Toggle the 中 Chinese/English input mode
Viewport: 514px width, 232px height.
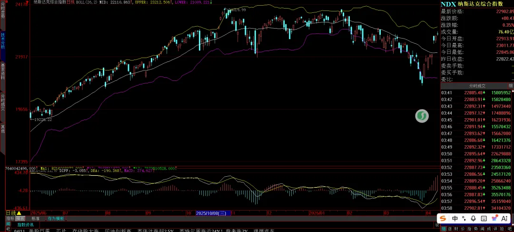tap(455, 218)
